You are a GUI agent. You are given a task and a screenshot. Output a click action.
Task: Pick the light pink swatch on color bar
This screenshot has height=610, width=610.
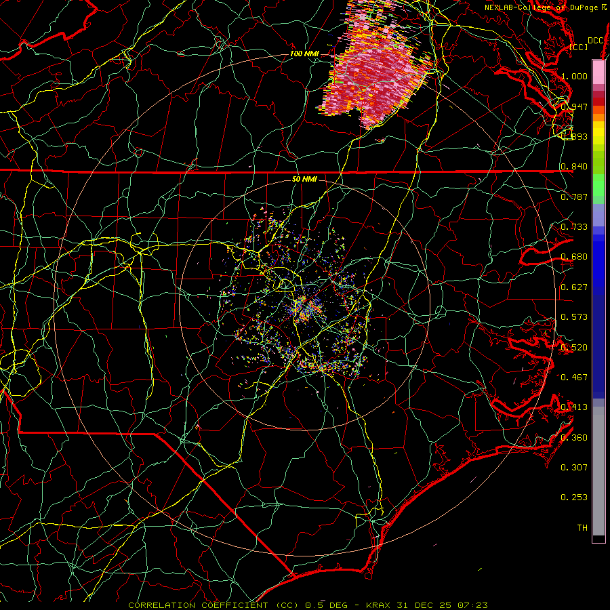coord(598,72)
